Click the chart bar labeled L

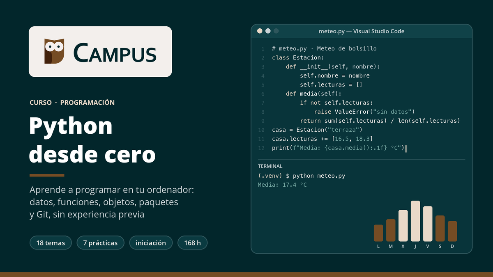point(378,233)
